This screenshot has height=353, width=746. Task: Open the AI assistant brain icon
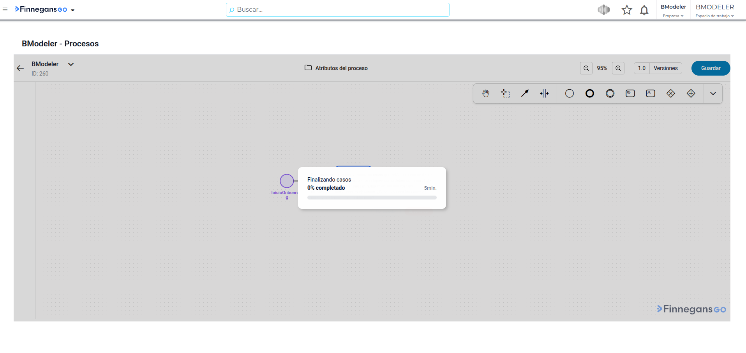[x=604, y=10]
